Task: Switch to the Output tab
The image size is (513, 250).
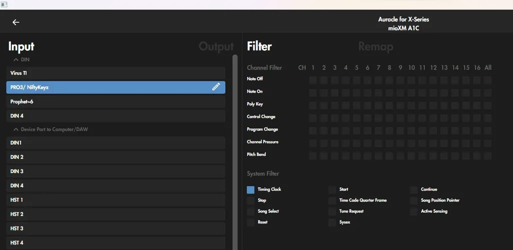Action: [216, 46]
